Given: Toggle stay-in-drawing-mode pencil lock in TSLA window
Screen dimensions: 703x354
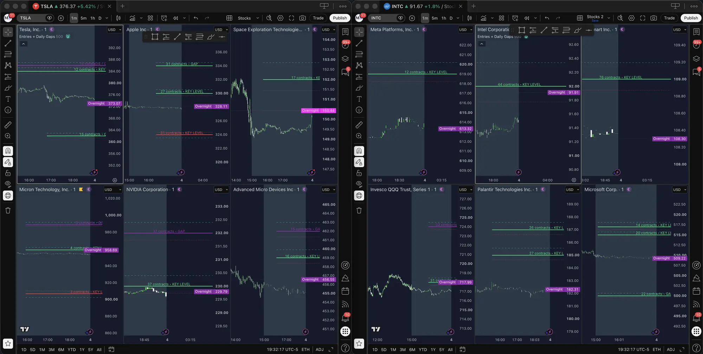Looking at the screenshot, I should (x=8, y=162).
